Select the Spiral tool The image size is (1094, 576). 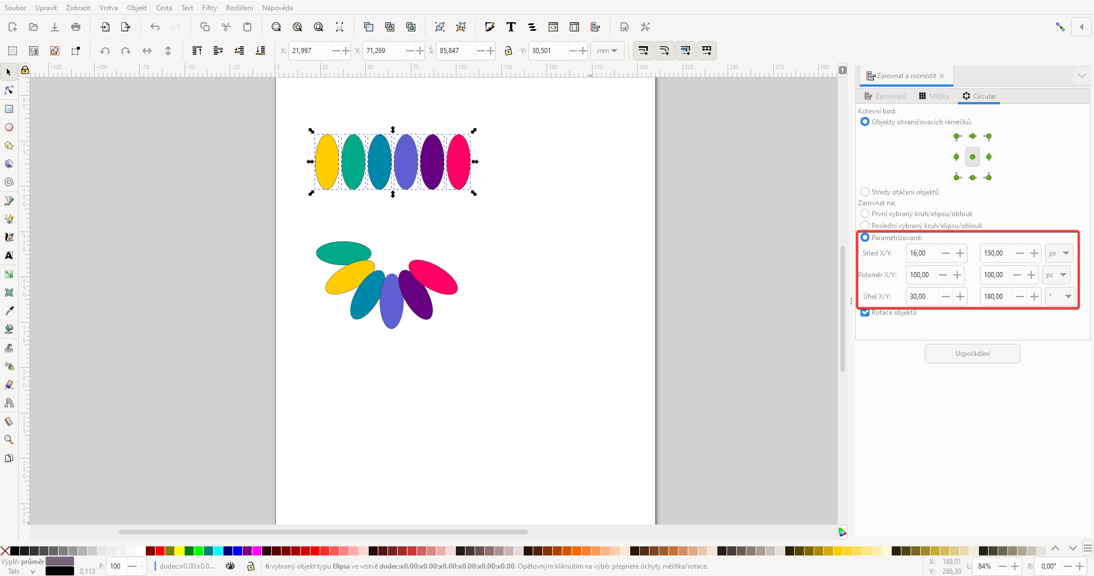9,182
